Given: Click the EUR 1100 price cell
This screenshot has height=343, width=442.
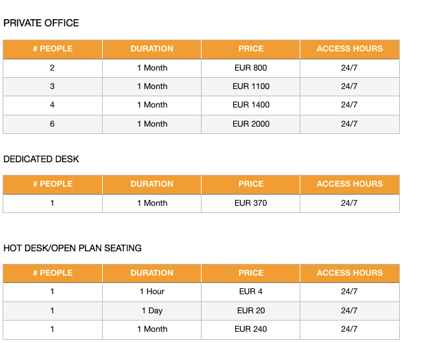Looking at the screenshot, I should click(250, 86).
